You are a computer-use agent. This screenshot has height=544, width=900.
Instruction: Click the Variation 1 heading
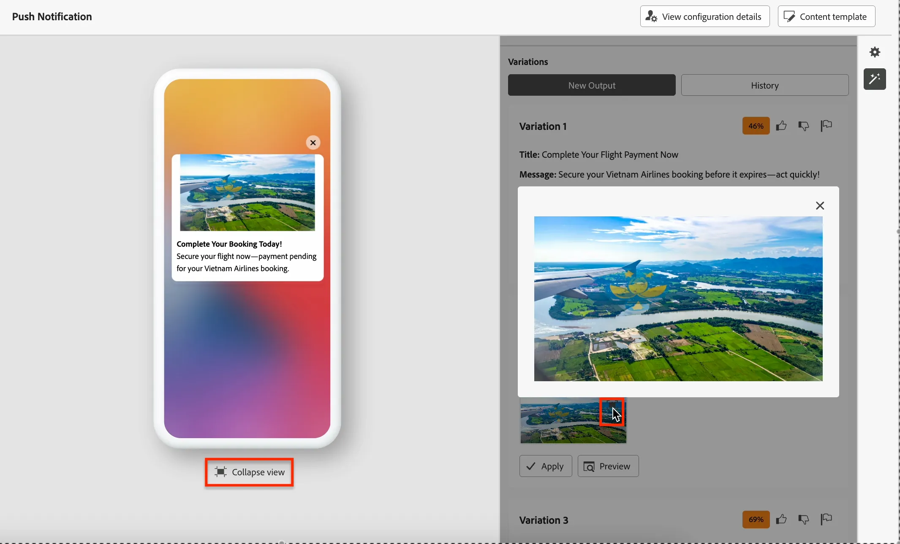543,126
